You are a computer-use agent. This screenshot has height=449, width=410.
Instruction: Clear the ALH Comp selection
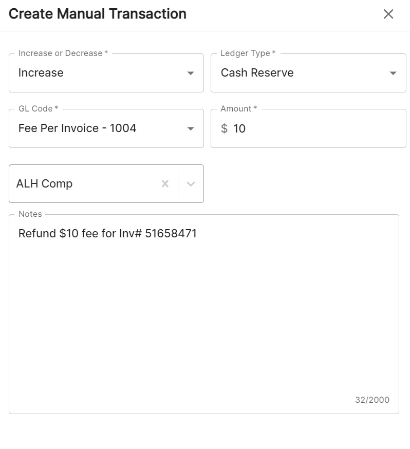(x=165, y=183)
